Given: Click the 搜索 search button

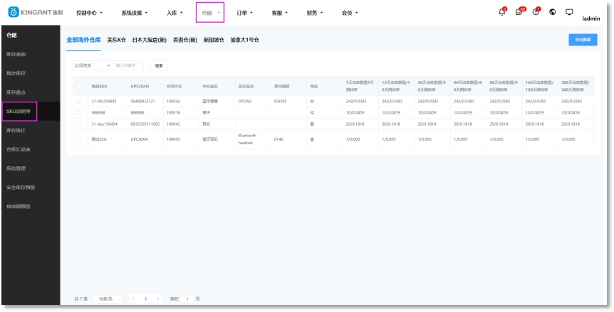Looking at the screenshot, I should pos(159,65).
